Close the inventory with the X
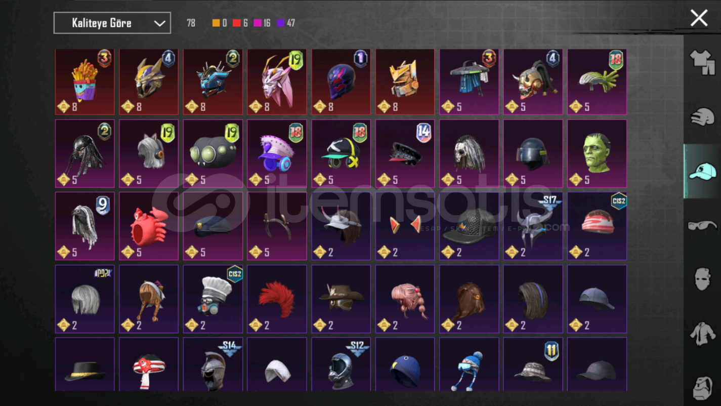The height and width of the screenshot is (406, 721). pyautogui.click(x=699, y=19)
